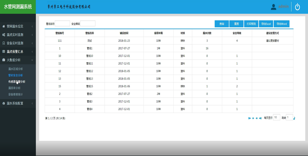Screen dimensions: 308x156
Task: Open 漏水系统配置 sidebar menu
Action: (x=18, y=103)
